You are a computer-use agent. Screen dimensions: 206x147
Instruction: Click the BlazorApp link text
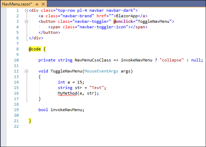127,16
